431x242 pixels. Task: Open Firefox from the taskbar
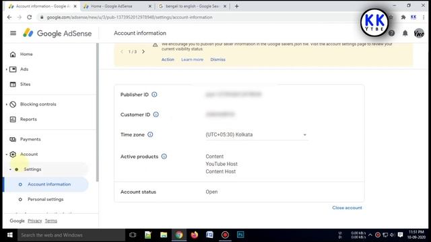point(195,235)
